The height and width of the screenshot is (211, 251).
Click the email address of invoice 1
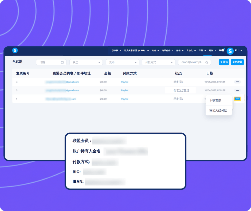pyautogui.click(x=61, y=99)
